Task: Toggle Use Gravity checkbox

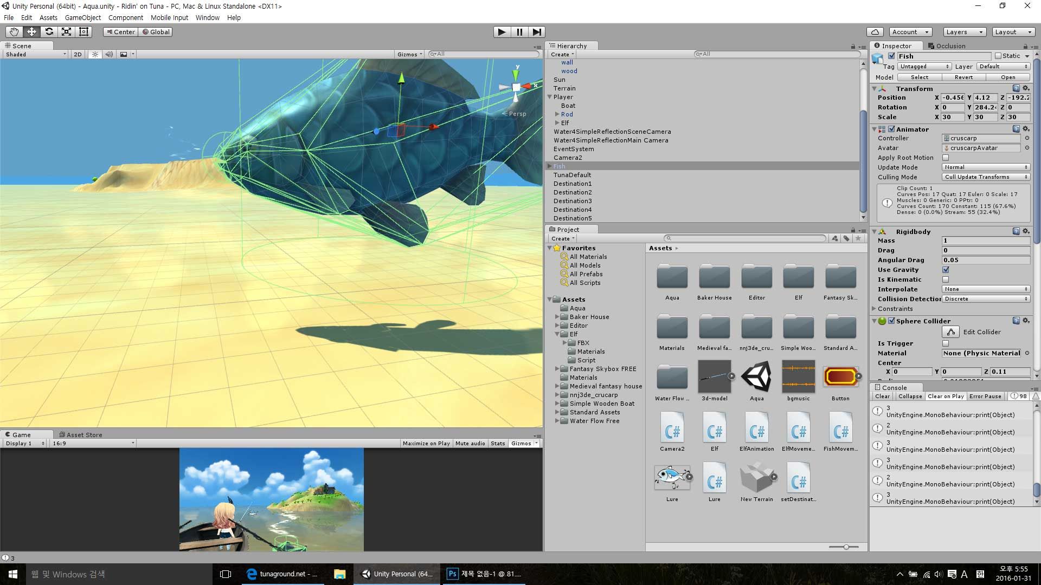Action: [x=946, y=270]
